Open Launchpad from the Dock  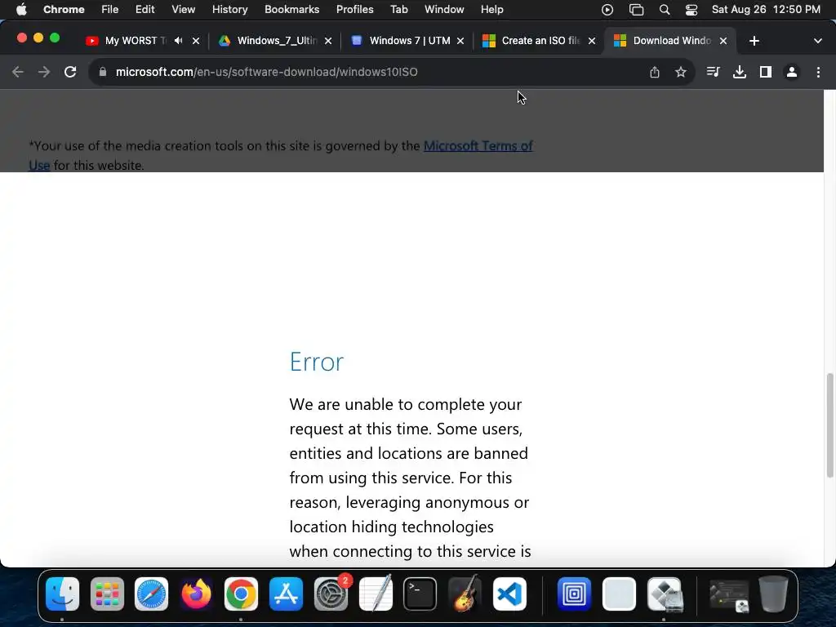click(107, 594)
